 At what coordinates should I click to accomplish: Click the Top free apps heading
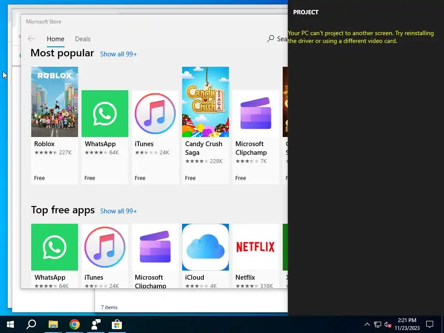click(63, 210)
